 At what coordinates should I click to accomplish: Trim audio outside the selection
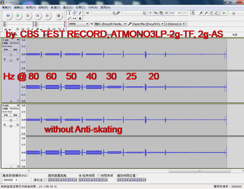point(166,13)
